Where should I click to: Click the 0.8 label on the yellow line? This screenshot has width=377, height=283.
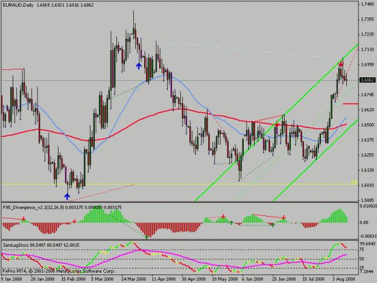[x=354, y=182]
